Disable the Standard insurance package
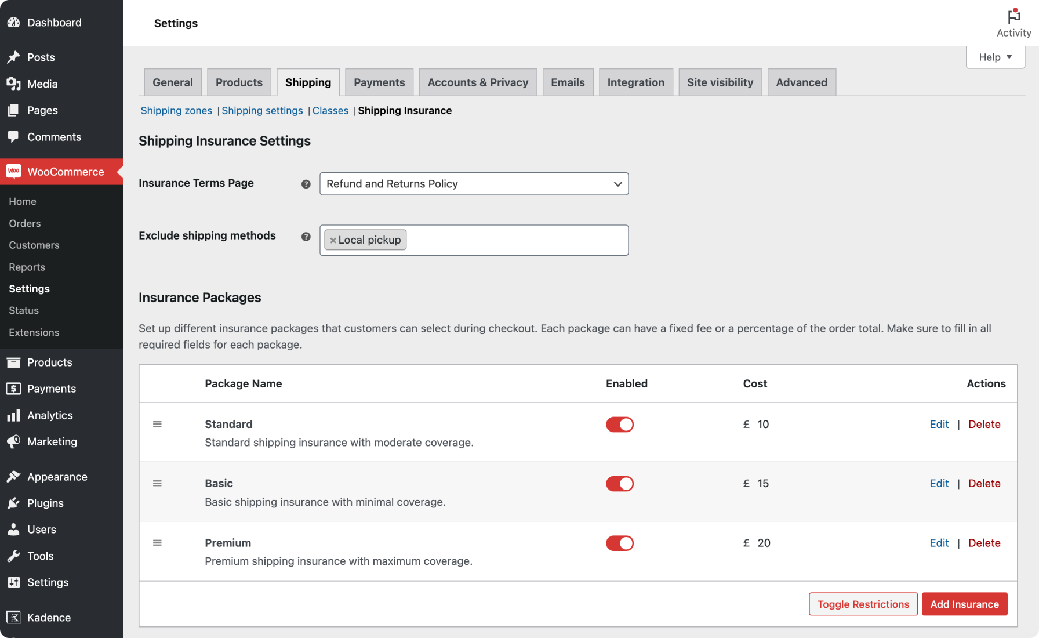1039x638 pixels. [619, 424]
